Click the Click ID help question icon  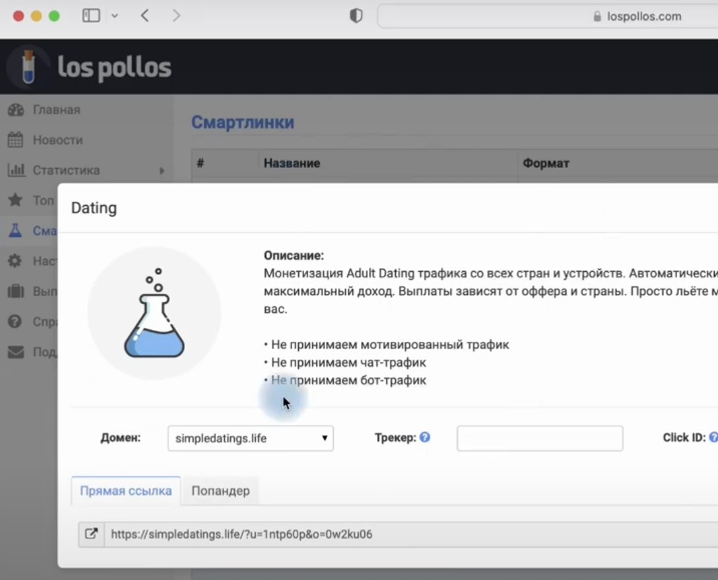(x=713, y=438)
